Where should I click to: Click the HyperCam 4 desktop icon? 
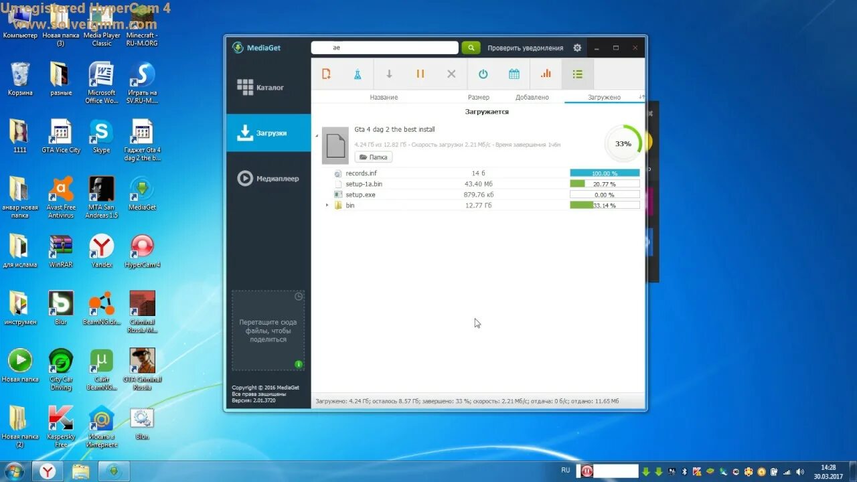[142, 251]
